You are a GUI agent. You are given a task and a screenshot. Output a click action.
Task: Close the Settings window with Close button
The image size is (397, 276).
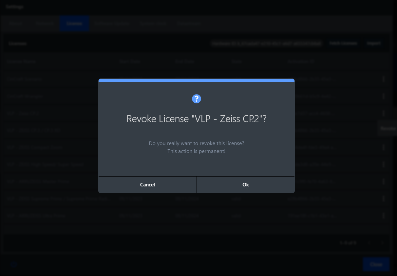(x=376, y=265)
